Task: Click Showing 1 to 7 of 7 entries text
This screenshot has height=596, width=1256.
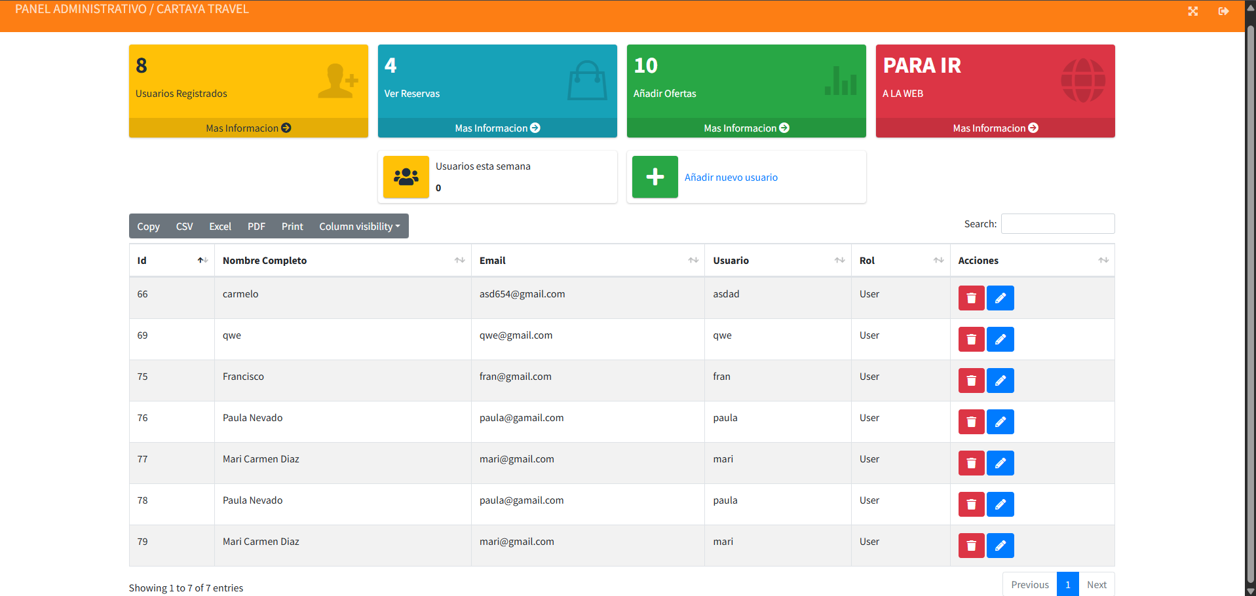Action: pyautogui.click(x=186, y=588)
